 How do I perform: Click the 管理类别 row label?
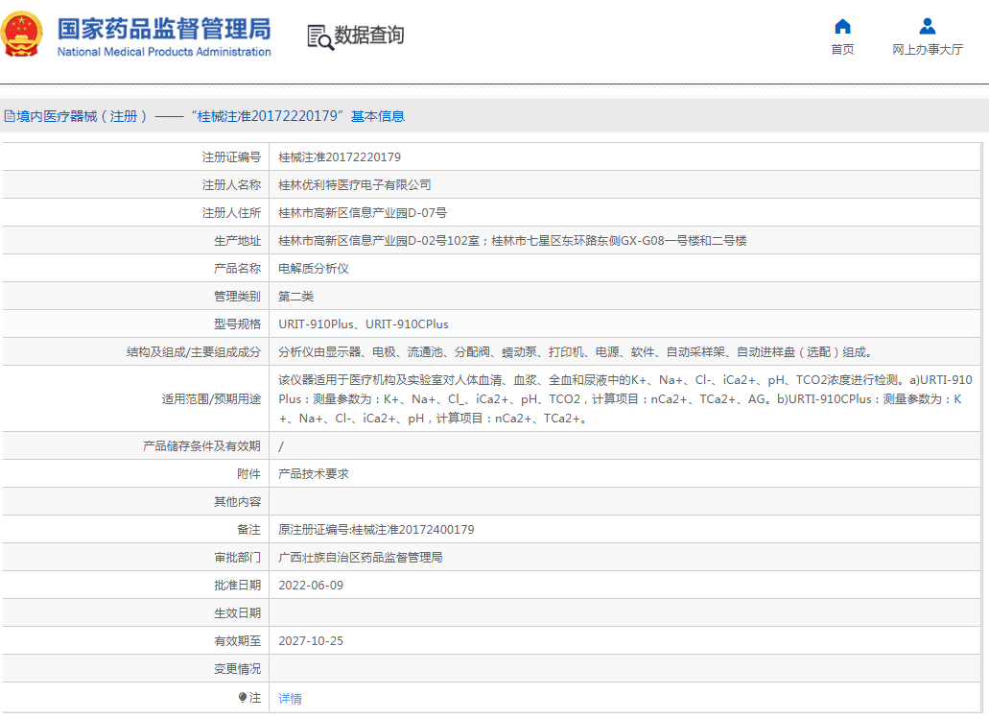tap(237, 296)
